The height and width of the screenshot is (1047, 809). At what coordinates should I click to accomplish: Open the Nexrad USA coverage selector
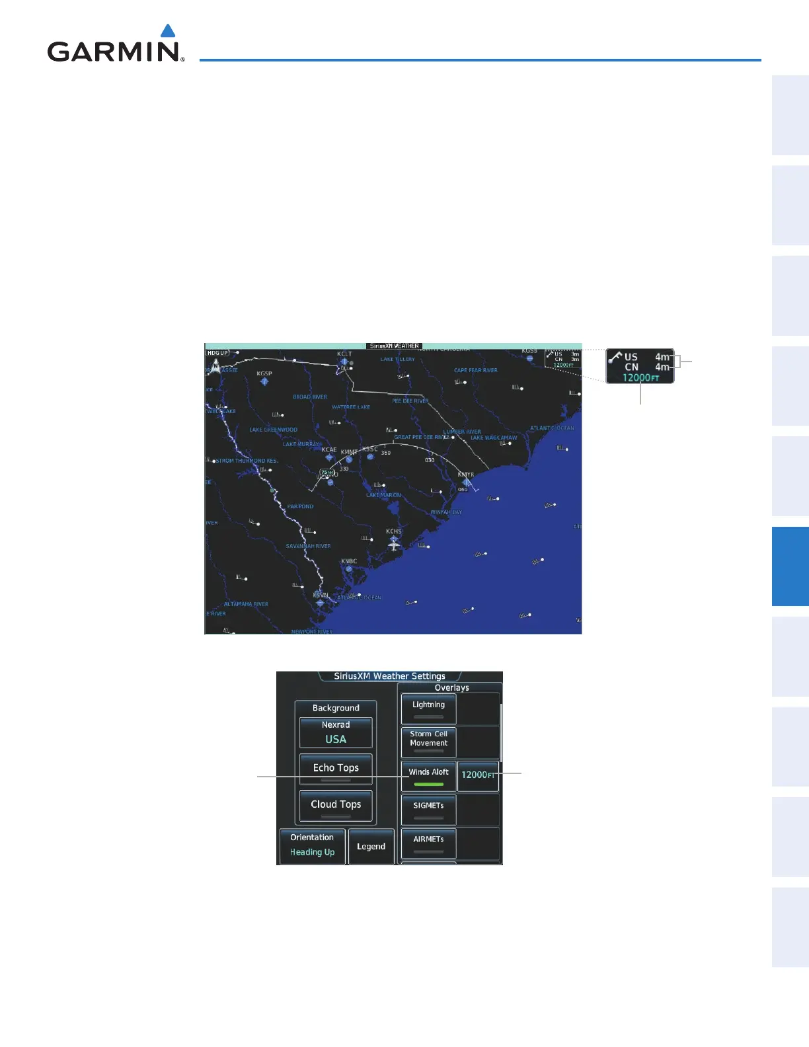pos(336,732)
